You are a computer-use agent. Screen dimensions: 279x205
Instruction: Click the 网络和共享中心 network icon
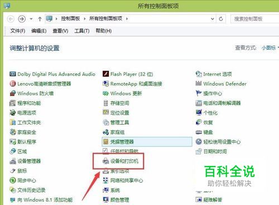pyautogui.click(x=105, y=180)
